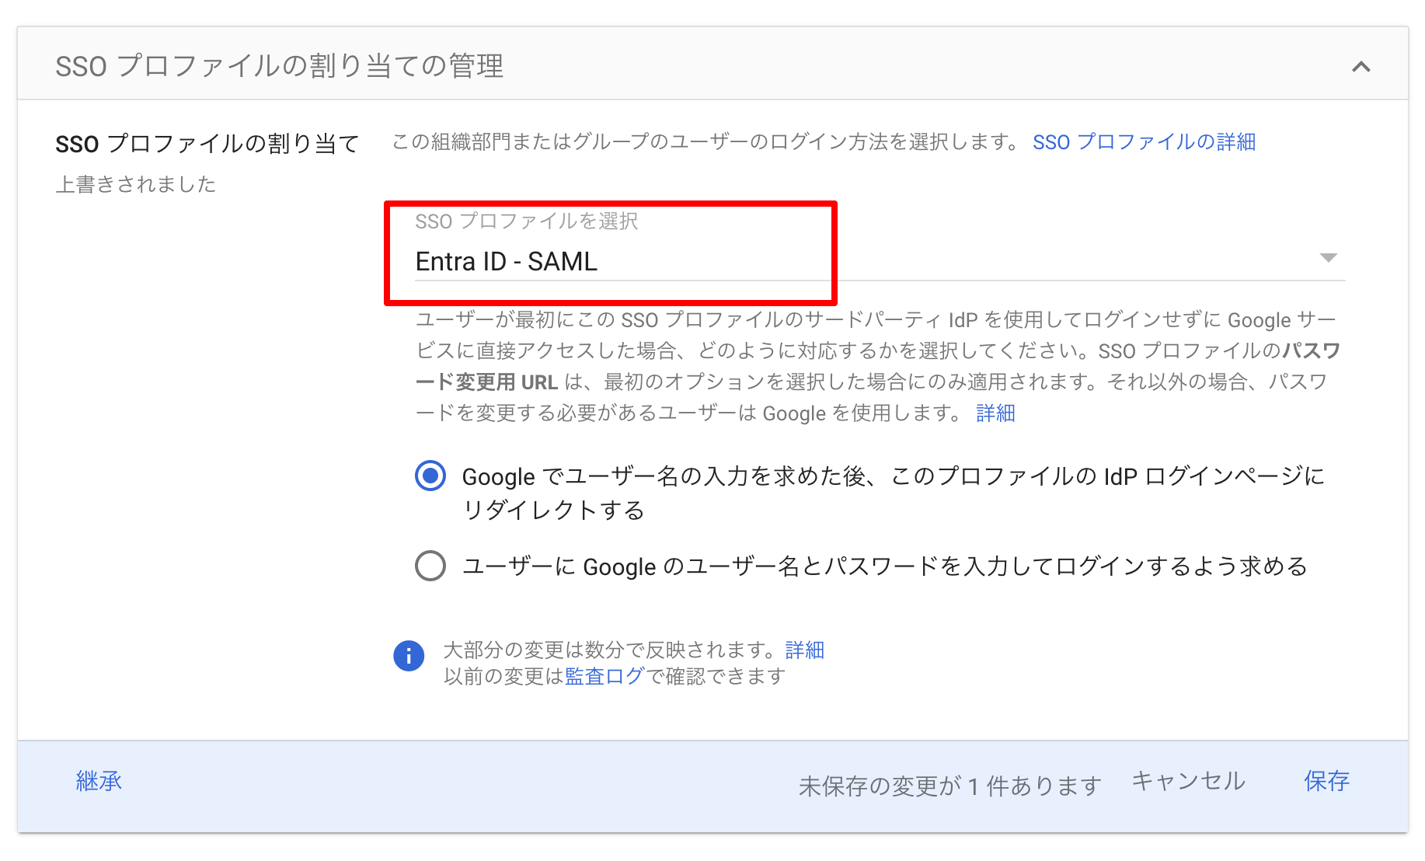Viewport: 1425px width, 861px height.
Task: Enable redirect to this profile's IdP login page
Action: pyautogui.click(x=430, y=477)
